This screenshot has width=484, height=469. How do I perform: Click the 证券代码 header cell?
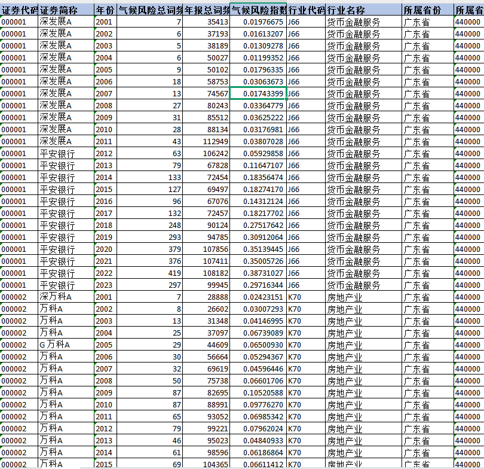click(19, 10)
